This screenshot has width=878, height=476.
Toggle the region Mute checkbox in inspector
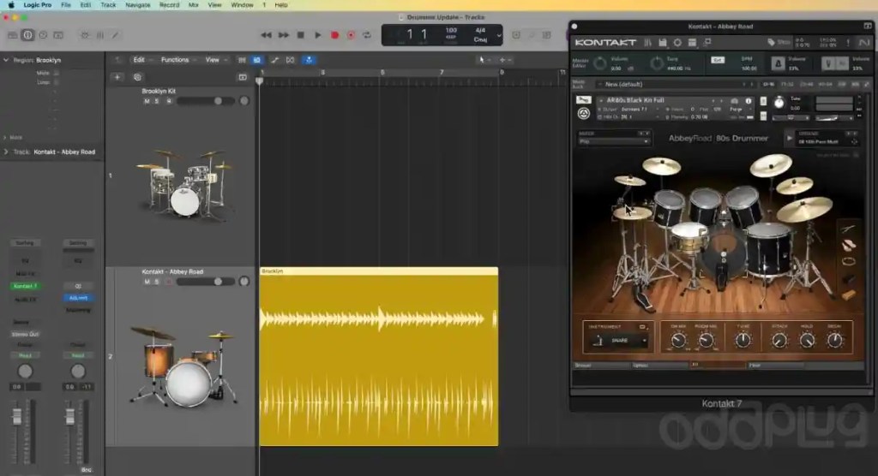pyautogui.click(x=56, y=73)
